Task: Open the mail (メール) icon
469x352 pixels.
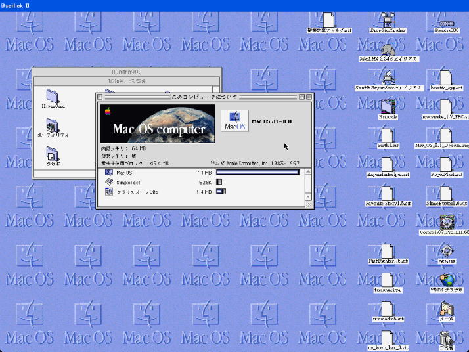Action: [x=446, y=309]
